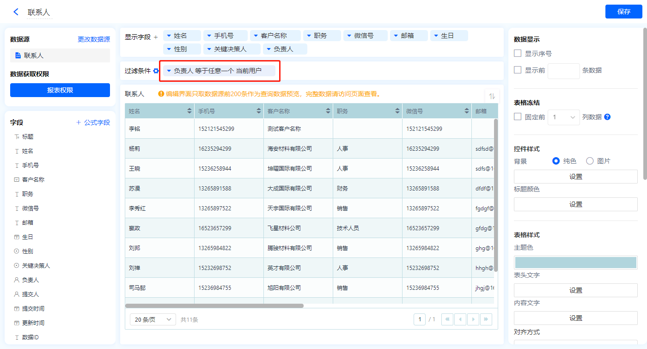This screenshot has height=349, width=647.
Task: Select the 负责人 field in field list
Action: 31,280
